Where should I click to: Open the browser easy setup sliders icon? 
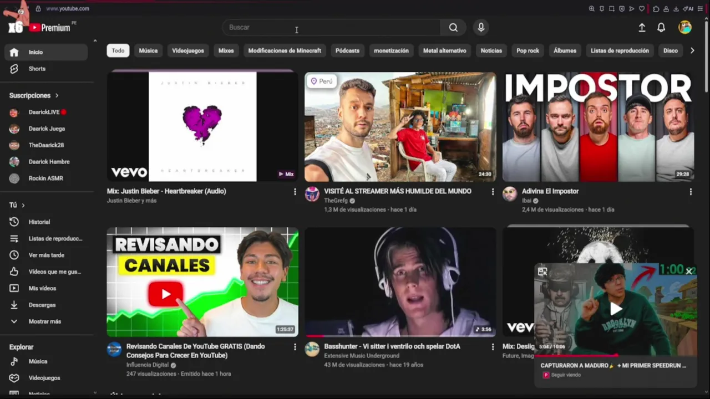(x=701, y=9)
